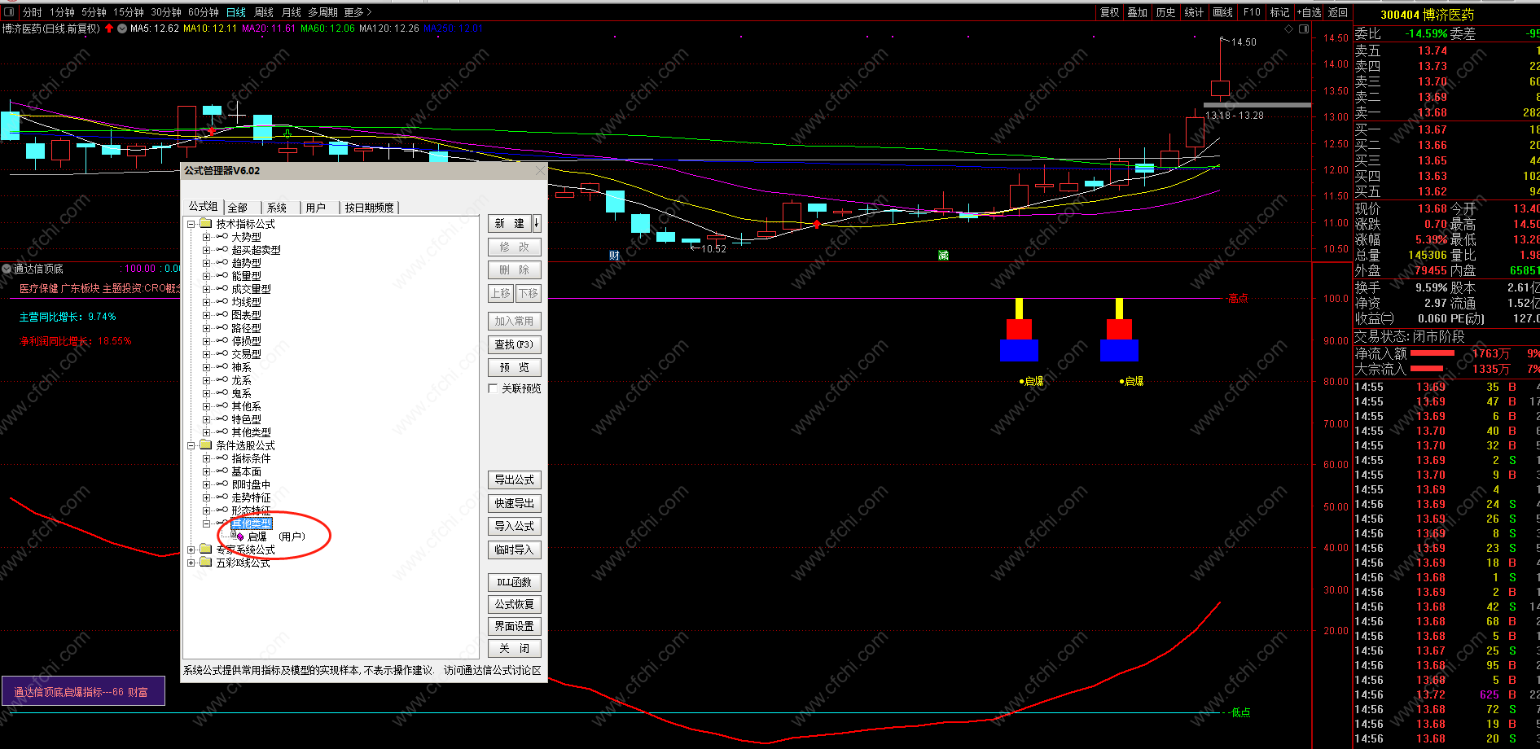Viewport: 1540px width, 749px height.
Task: Click the 技术指标公式 folder icon
Action: pos(206,224)
